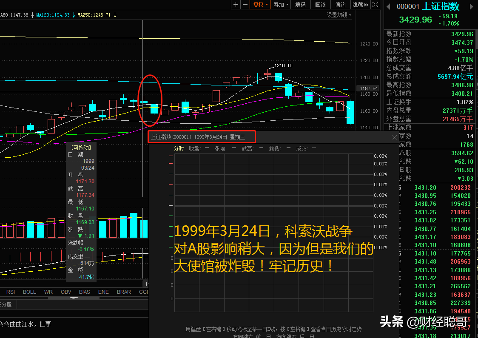Click popup title 上证指数(000001) 1999年3月24日

click(198, 137)
